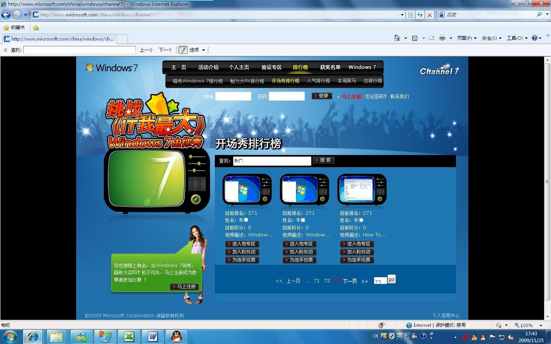This screenshot has width=551, height=344.
Task: Click the Compatibility View icon
Action: (x=411, y=15)
